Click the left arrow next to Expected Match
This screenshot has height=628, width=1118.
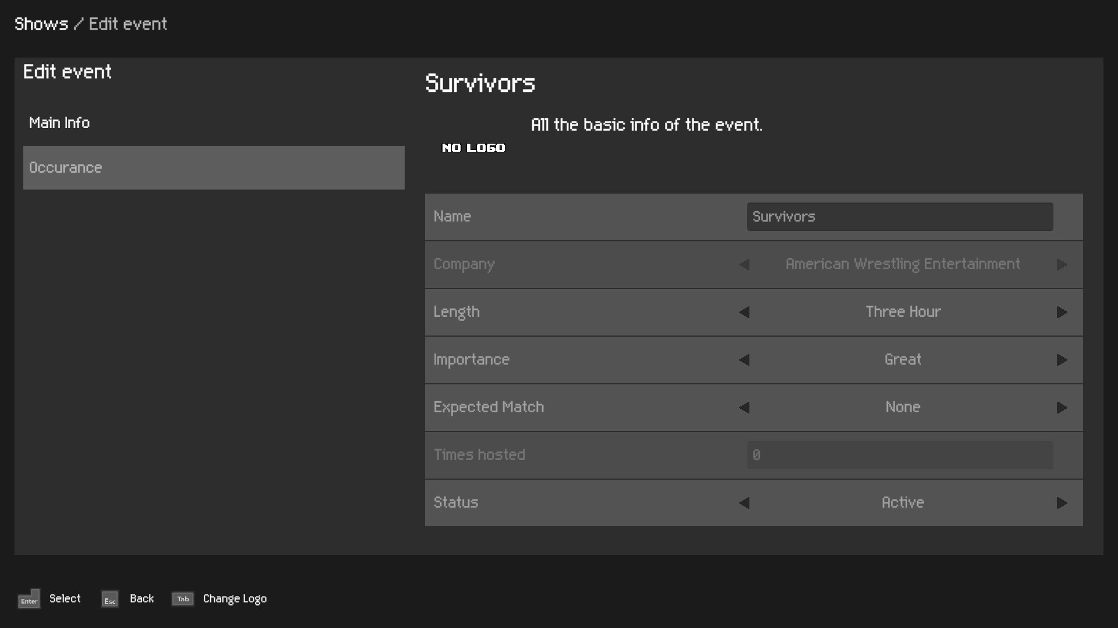[x=744, y=408]
